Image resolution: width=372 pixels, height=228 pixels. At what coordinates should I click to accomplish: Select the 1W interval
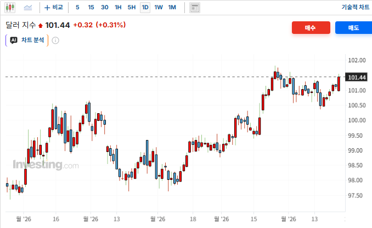click(x=159, y=8)
